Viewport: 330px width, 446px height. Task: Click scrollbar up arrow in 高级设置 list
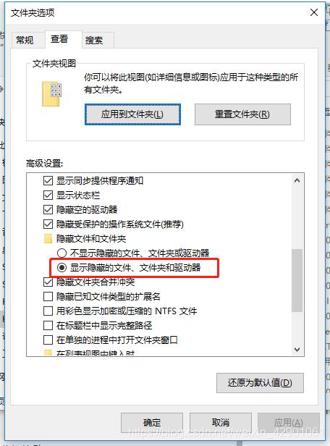click(x=297, y=180)
